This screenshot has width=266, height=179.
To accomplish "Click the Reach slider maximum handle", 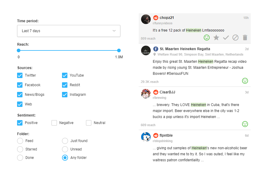I will pyautogui.click(x=119, y=50).
